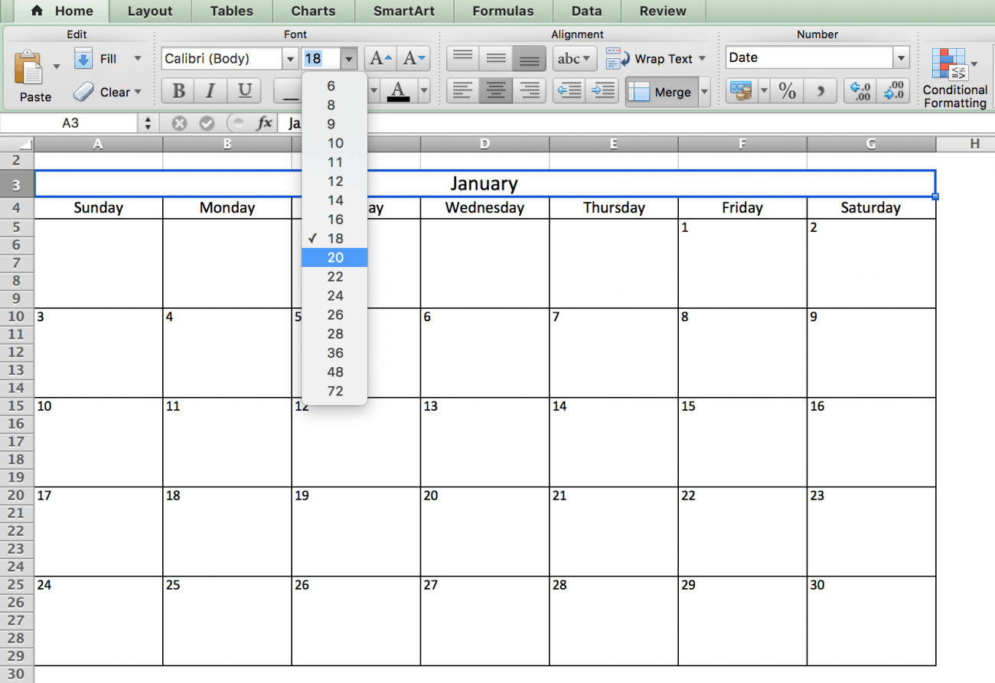The width and height of the screenshot is (995, 683).
Task: Click the Paste clipboard icon
Action: click(27, 69)
